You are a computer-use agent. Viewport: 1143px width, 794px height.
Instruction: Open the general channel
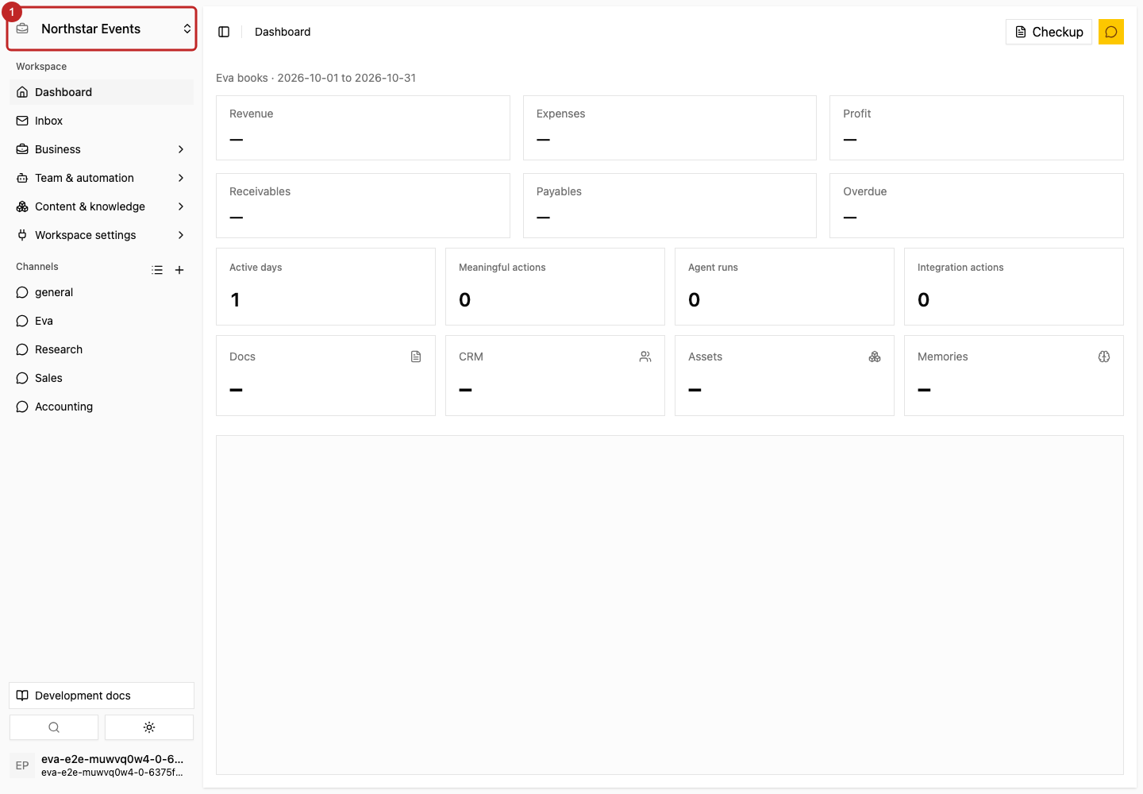click(102, 292)
